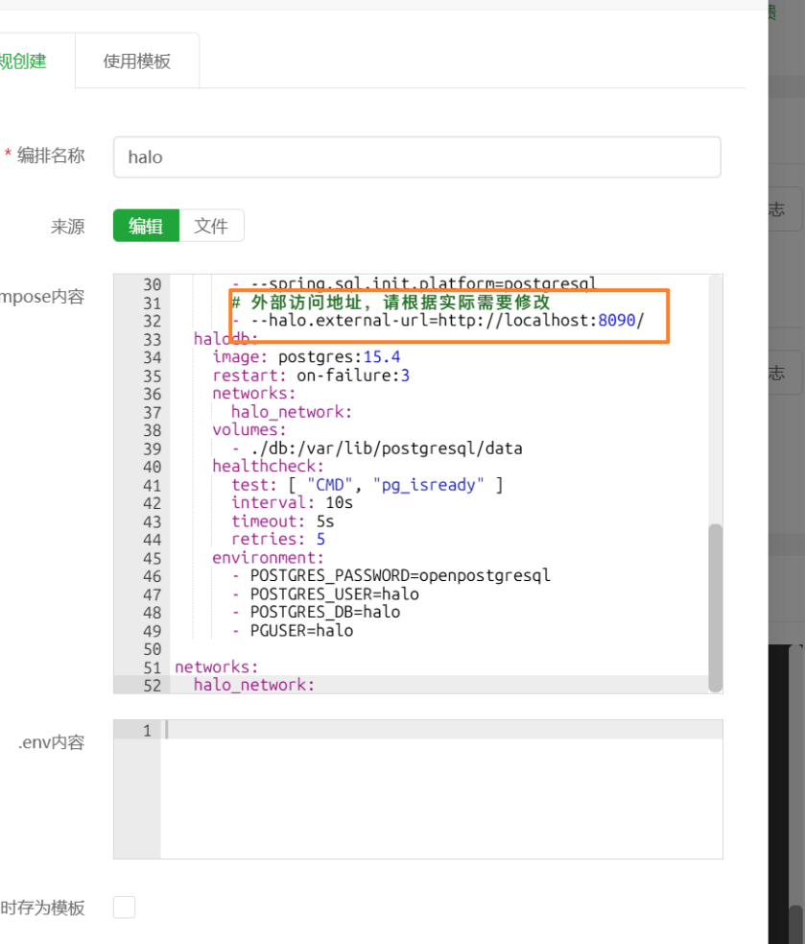Click the "interval: 10s" line
The image size is (805, 944).
(293, 502)
